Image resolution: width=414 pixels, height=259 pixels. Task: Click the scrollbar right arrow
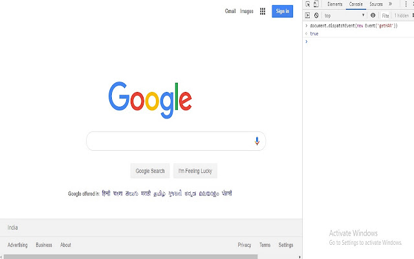point(300,257)
